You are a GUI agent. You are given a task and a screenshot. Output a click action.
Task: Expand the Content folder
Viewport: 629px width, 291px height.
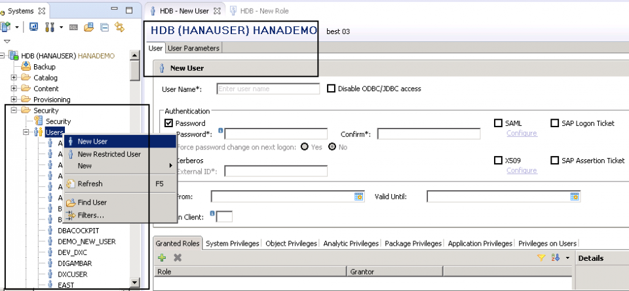[x=14, y=88]
